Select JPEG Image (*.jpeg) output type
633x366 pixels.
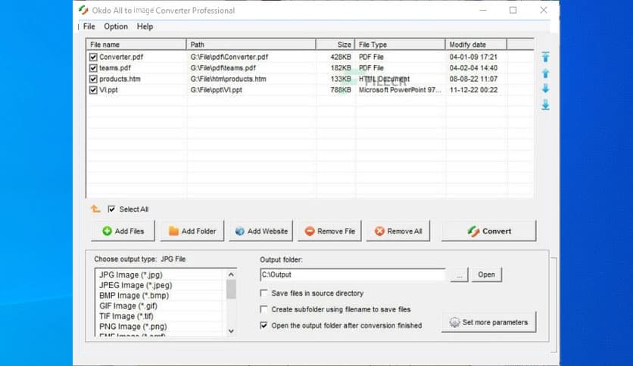[136, 285]
